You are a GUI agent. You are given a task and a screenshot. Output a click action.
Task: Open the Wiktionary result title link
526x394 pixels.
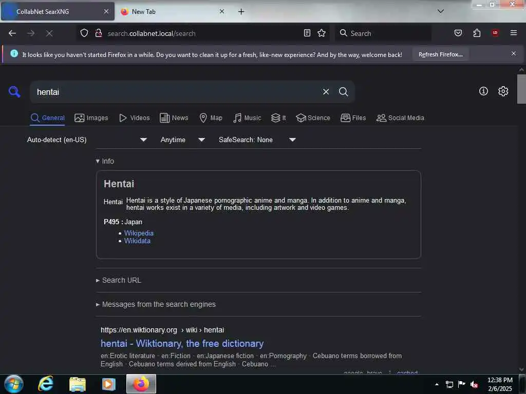(182, 343)
